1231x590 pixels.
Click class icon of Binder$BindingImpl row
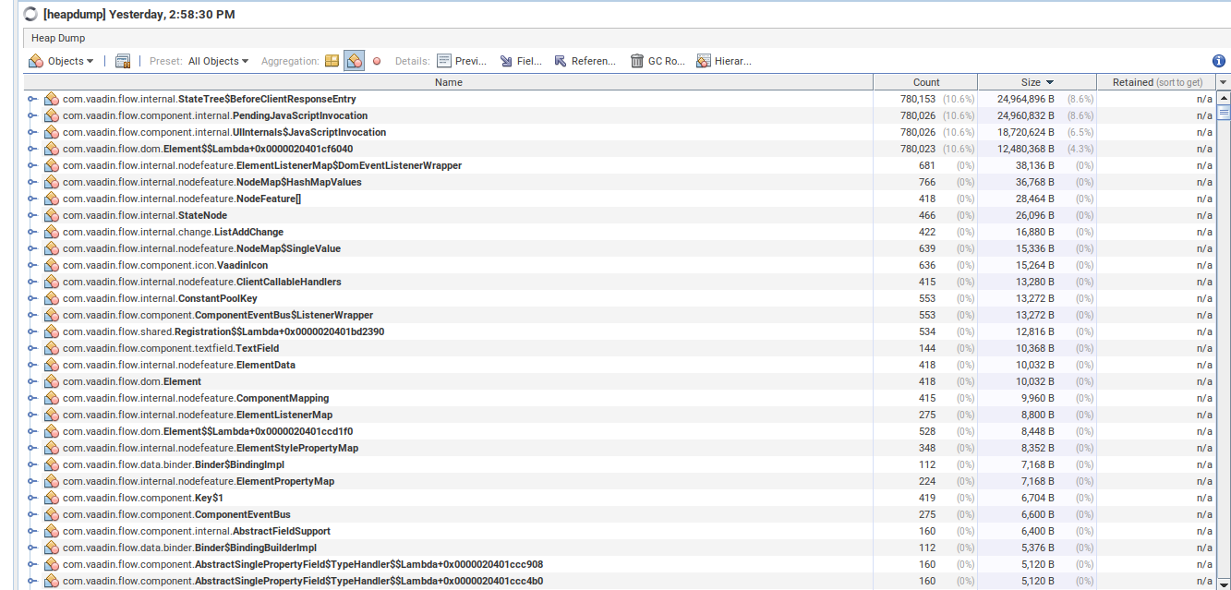point(52,464)
